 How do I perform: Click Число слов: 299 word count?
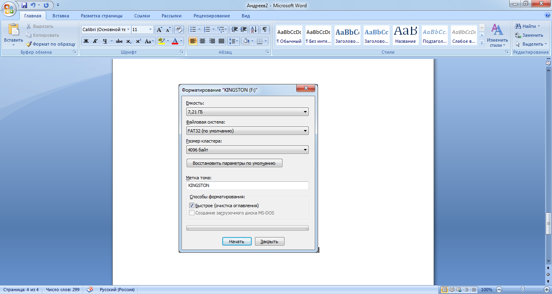coord(63,290)
